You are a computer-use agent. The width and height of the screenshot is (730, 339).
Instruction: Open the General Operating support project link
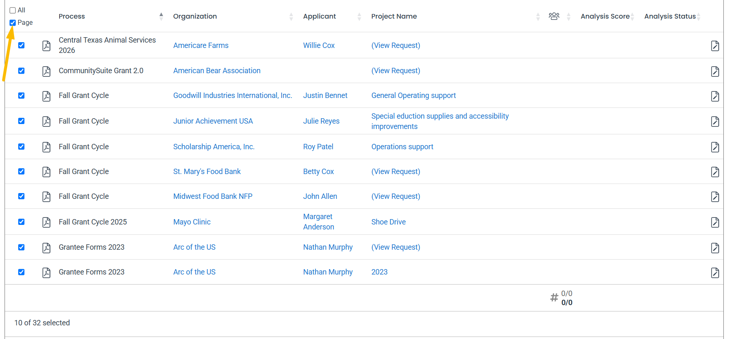[414, 95]
